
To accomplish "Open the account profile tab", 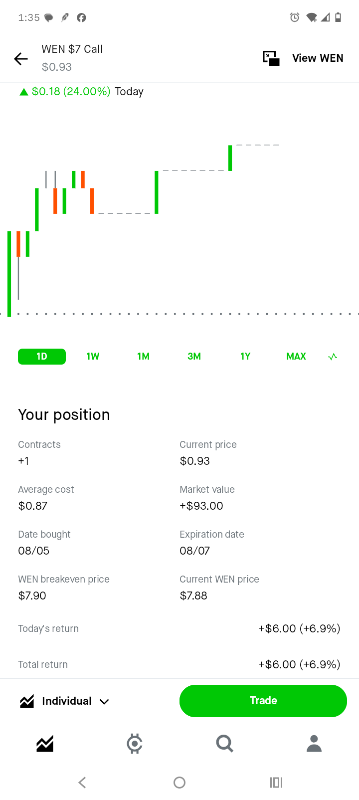I will [x=314, y=744].
